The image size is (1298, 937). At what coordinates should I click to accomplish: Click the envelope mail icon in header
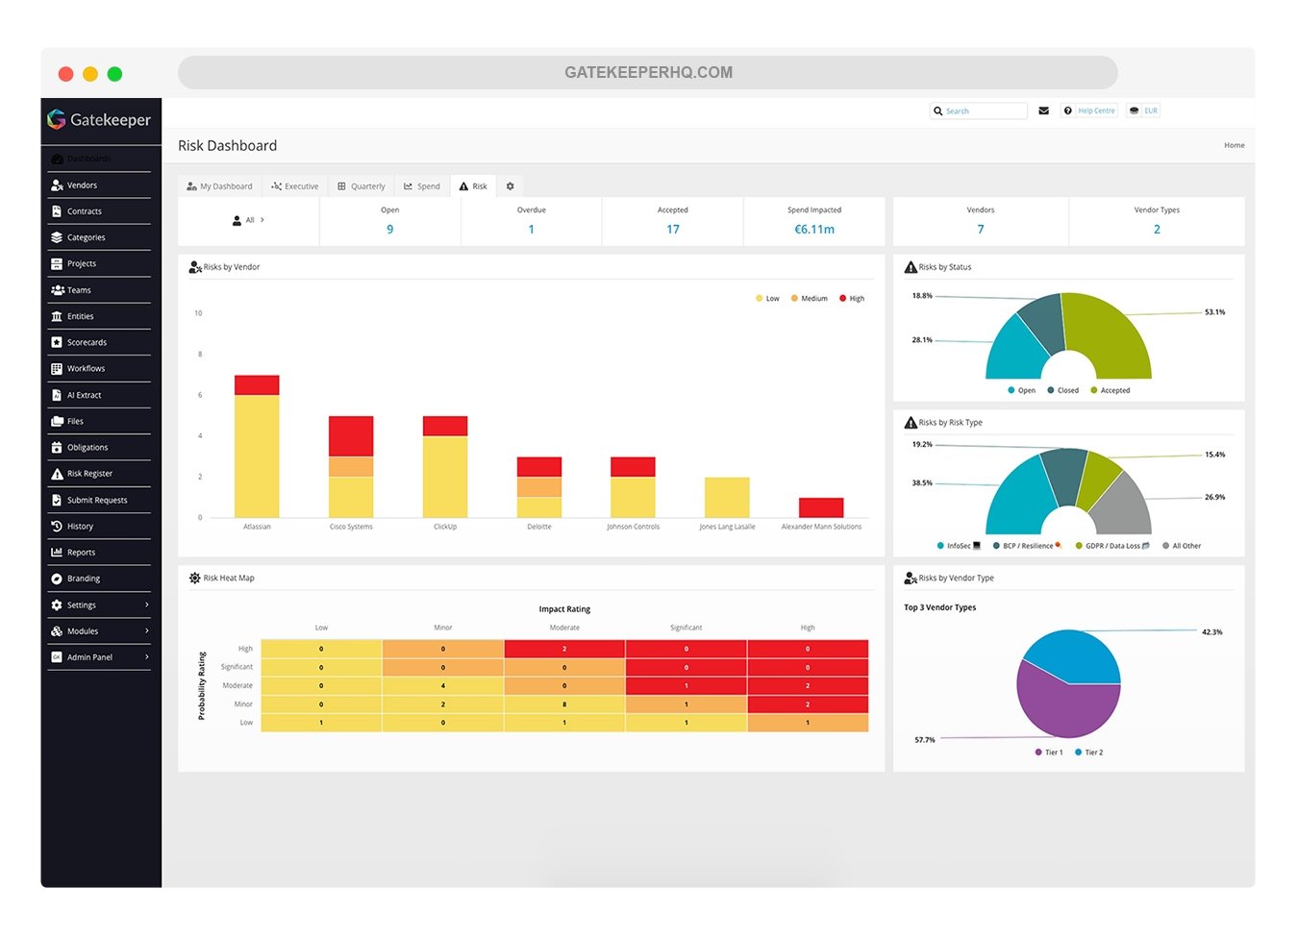point(1043,111)
